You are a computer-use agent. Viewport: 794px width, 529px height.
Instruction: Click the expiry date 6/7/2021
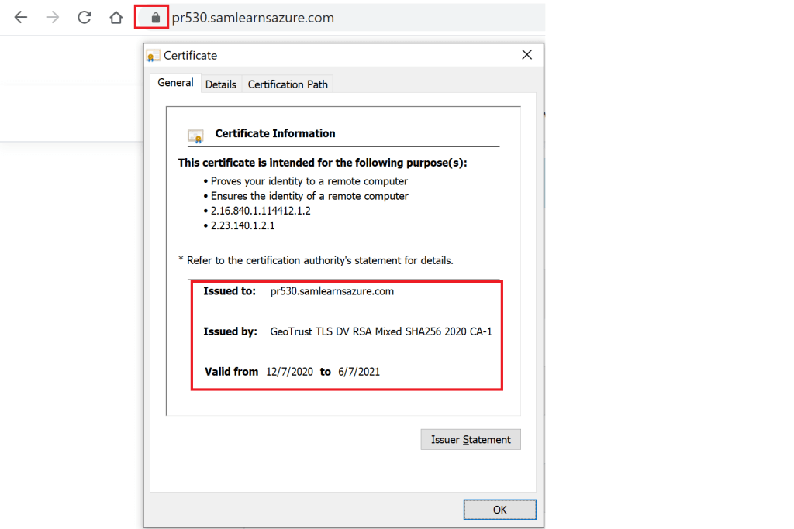point(359,372)
